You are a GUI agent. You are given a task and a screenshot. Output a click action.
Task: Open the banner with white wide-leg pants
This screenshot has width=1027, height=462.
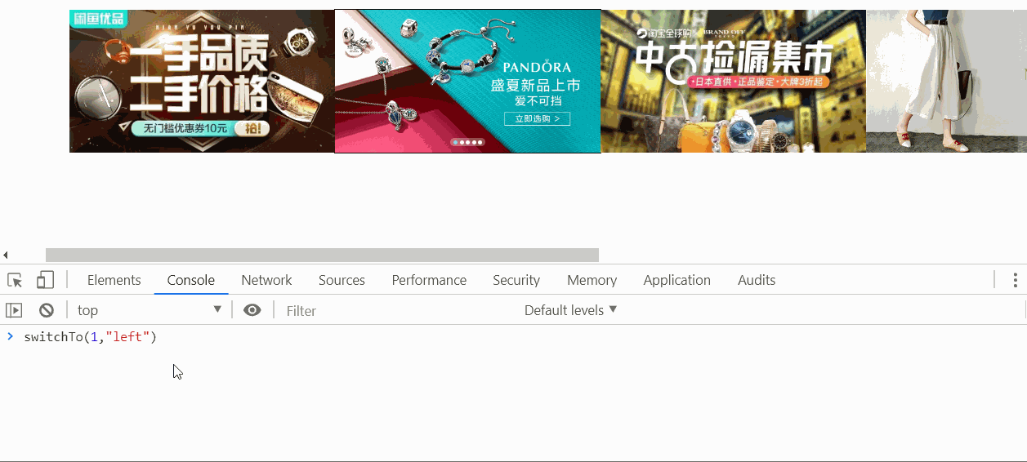946,81
